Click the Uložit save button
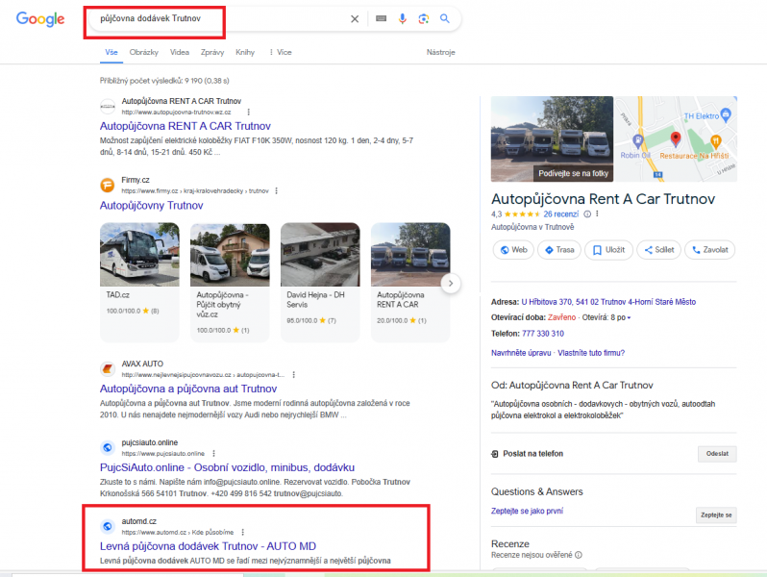The width and height of the screenshot is (767, 577). click(609, 250)
